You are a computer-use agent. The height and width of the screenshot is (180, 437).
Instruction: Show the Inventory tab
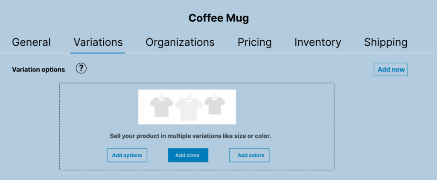[x=318, y=42]
